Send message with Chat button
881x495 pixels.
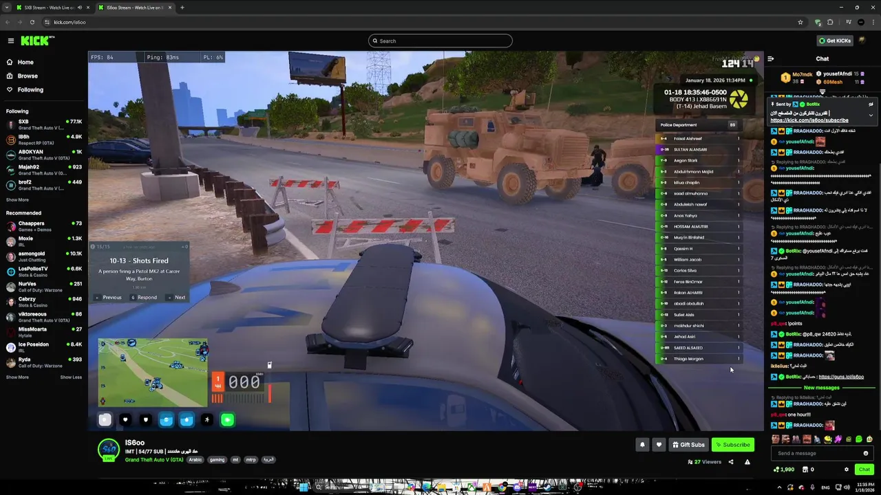click(x=864, y=470)
